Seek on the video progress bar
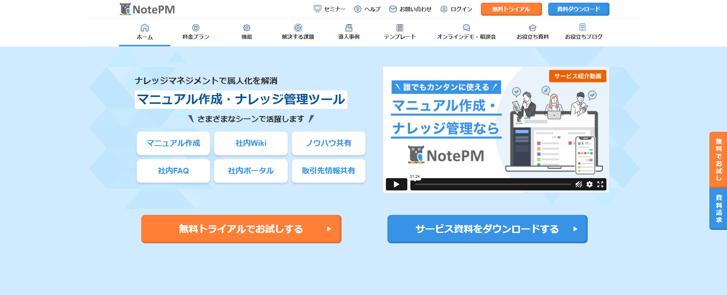This screenshot has width=727, height=295. pos(493,184)
